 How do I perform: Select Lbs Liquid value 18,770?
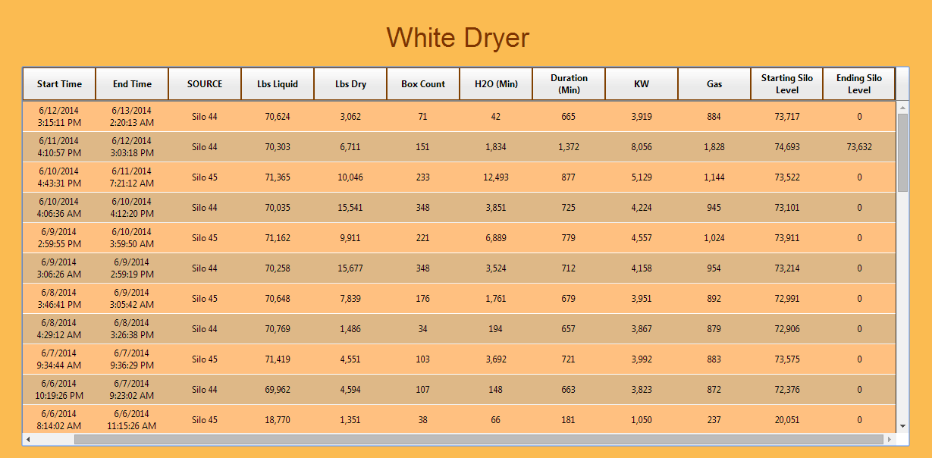(x=278, y=420)
